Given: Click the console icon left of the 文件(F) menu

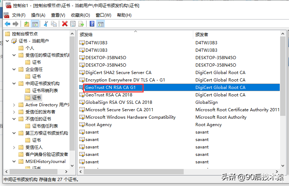Looking at the screenshot, I should coord(6,15).
